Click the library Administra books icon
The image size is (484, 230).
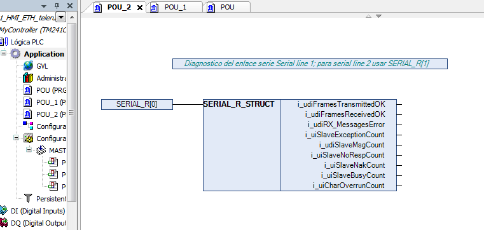coord(28,78)
